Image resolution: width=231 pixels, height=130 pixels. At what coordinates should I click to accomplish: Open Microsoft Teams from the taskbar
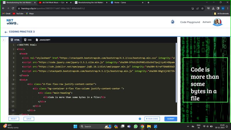[x=129, y=127]
